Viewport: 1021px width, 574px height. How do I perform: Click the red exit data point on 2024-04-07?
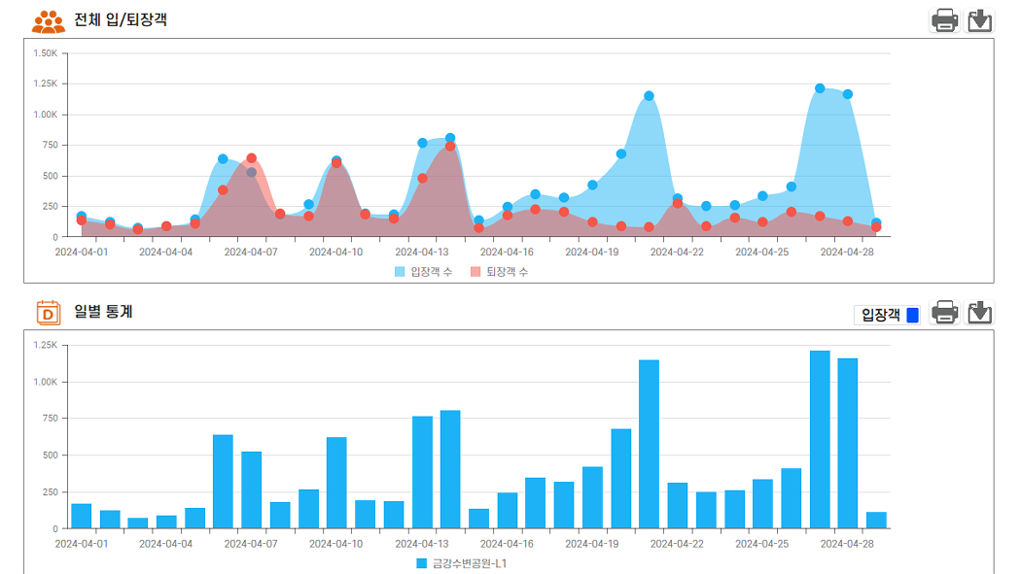[251, 158]
